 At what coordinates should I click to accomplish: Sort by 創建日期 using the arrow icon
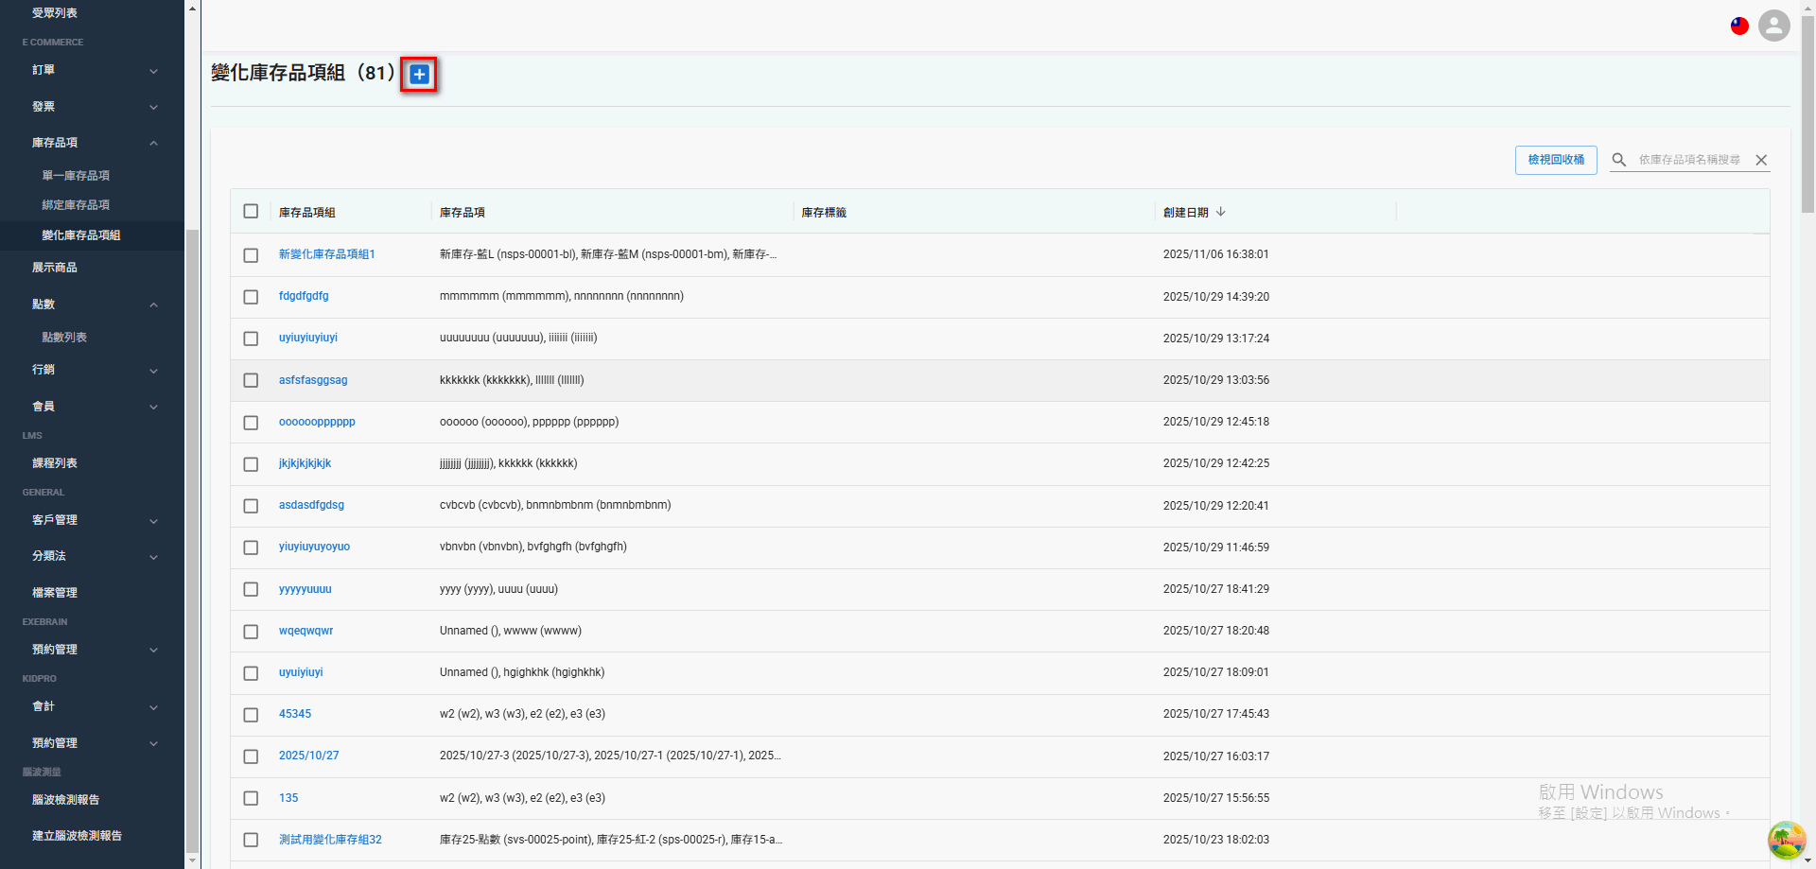pos(1221,212)
